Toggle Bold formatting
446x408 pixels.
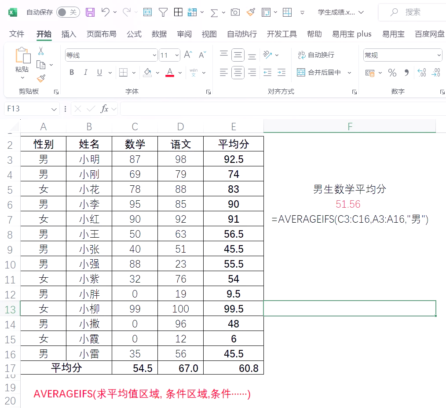pyautogui.click(x=72, y=72)
